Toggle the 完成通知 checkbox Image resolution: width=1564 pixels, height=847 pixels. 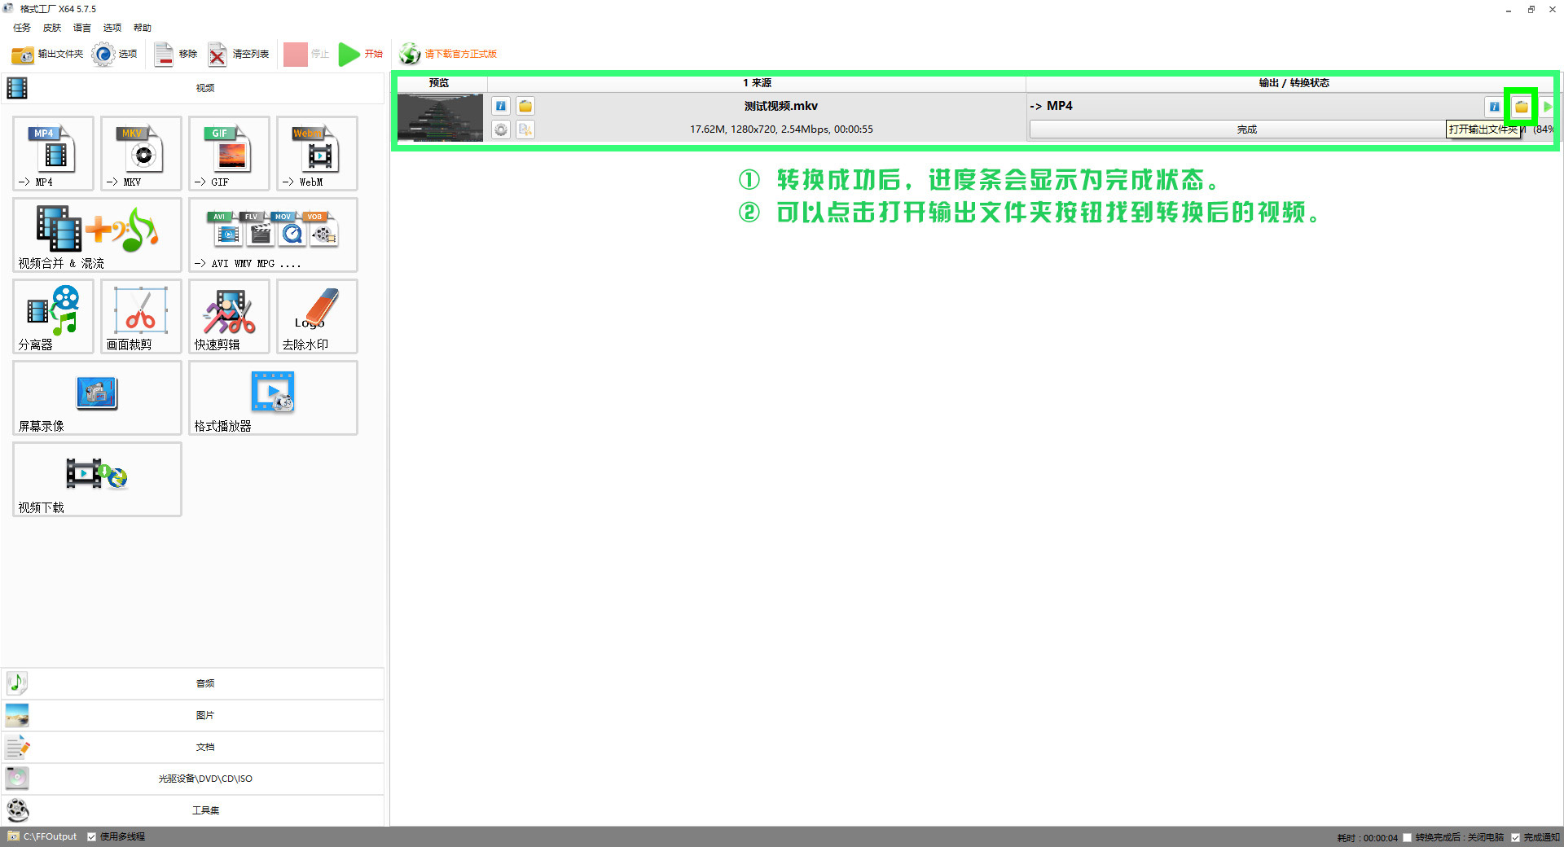[x=1515, y=837]
